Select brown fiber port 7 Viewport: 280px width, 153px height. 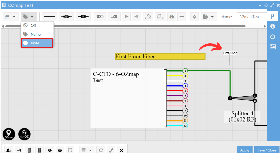tap(185, 101)
